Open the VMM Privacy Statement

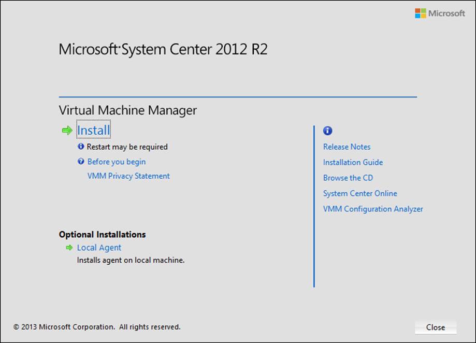[128, 176]
